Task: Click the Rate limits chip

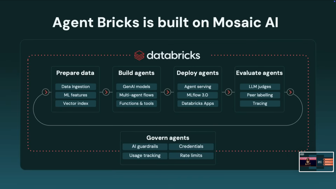Action: point(191,155)
